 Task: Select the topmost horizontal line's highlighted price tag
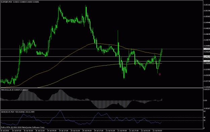point(207,49)
